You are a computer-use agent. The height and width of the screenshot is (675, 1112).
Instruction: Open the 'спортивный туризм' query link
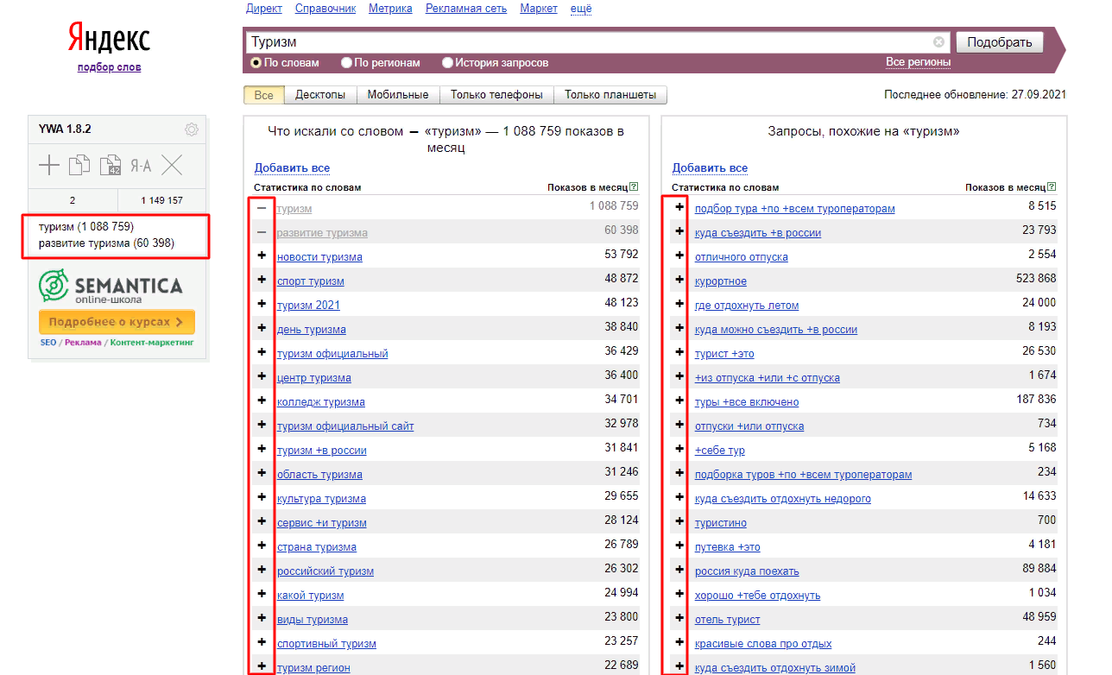click(x=326, y=644)
